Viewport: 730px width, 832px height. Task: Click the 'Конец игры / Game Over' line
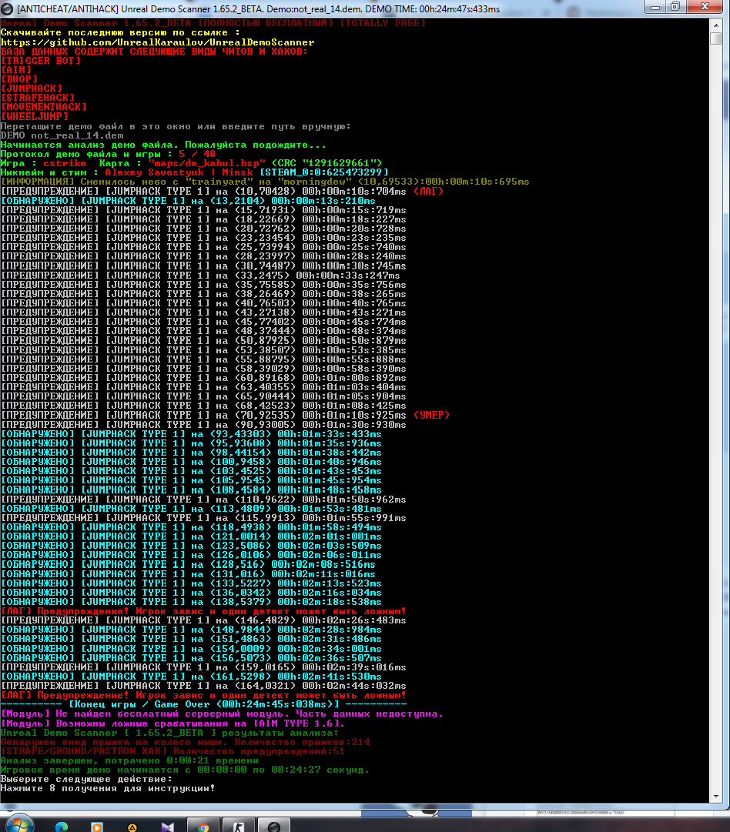pos(203,704)
